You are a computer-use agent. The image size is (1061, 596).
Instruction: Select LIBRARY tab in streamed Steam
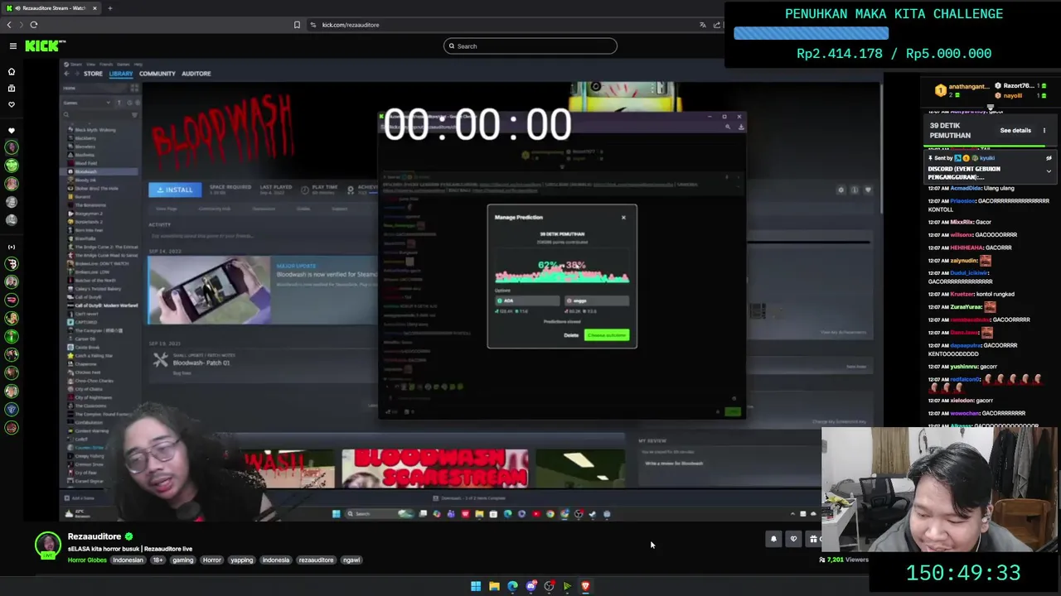point(121,74)
